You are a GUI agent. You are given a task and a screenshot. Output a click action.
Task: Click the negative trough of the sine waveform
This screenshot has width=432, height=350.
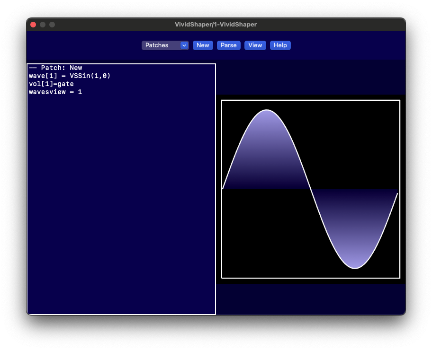click(355, 268)
